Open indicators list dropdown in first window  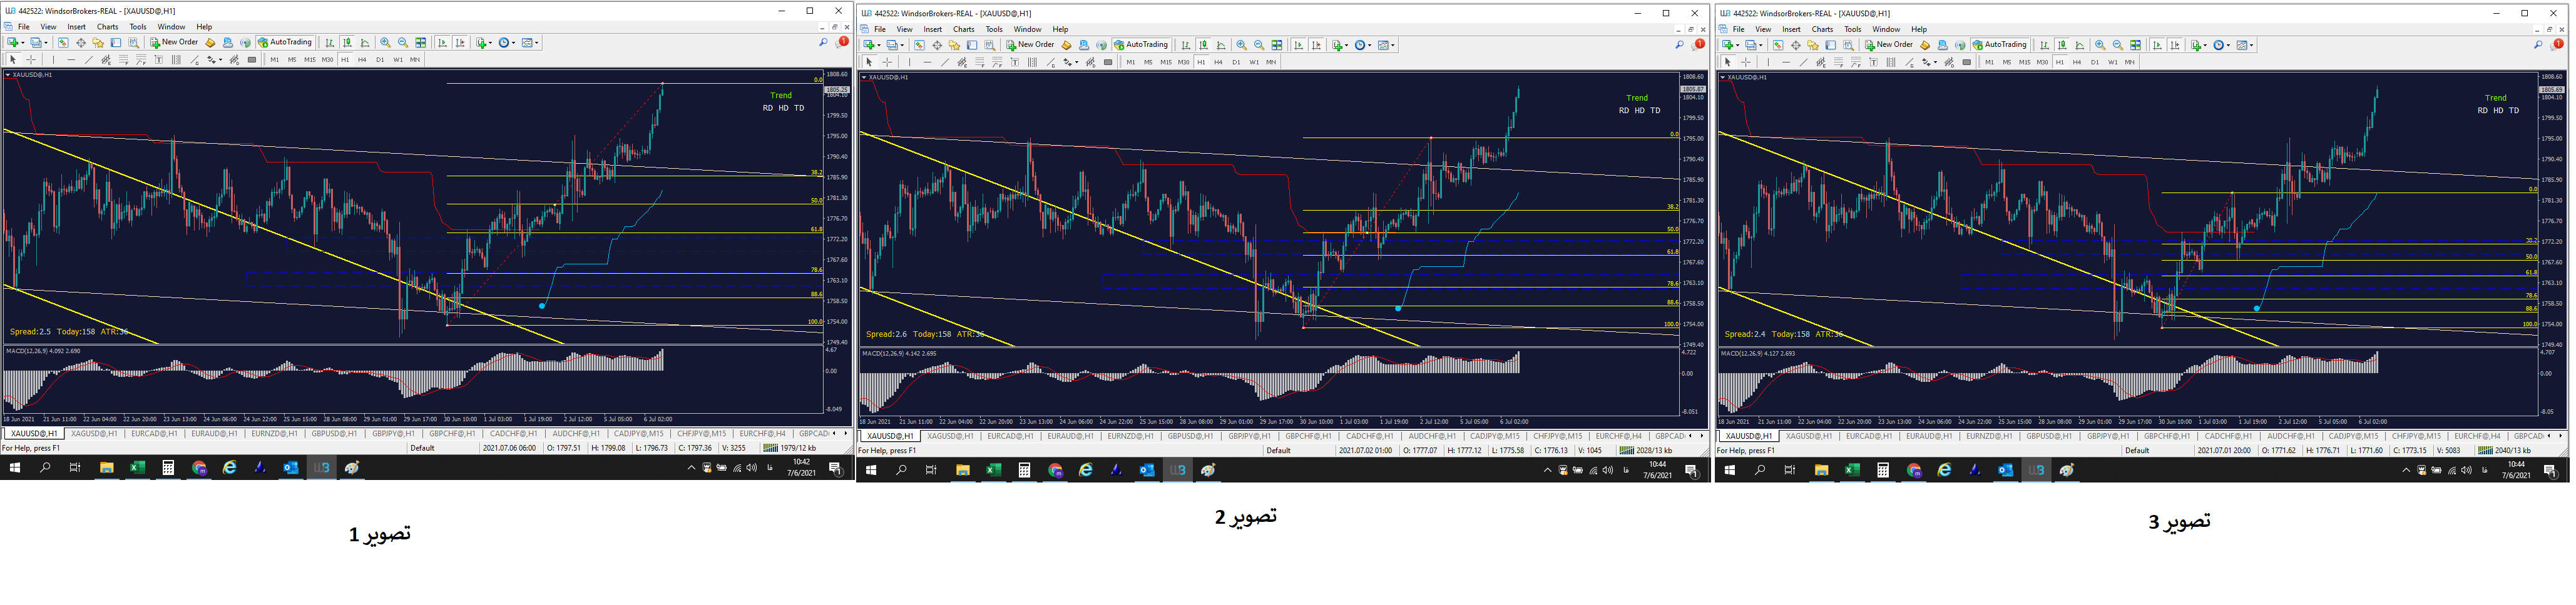point(486,43)
